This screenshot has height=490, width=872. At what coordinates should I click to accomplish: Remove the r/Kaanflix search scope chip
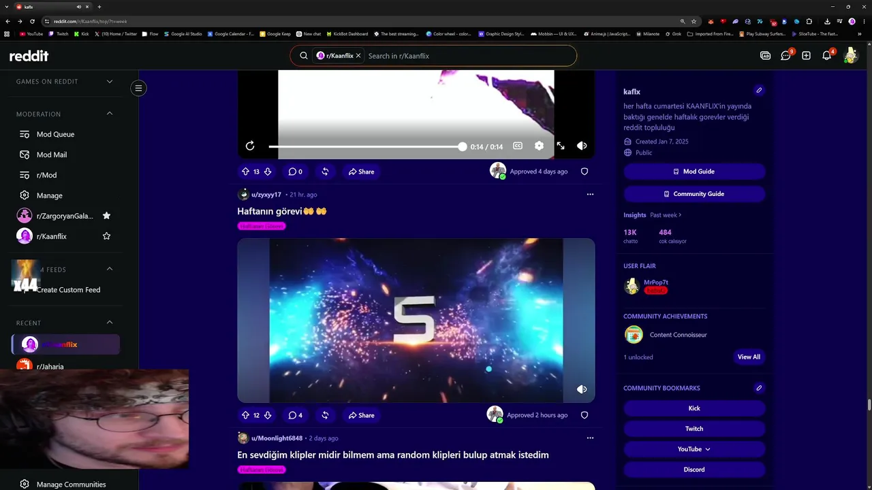pyautogui.click(x=358, y=56)
